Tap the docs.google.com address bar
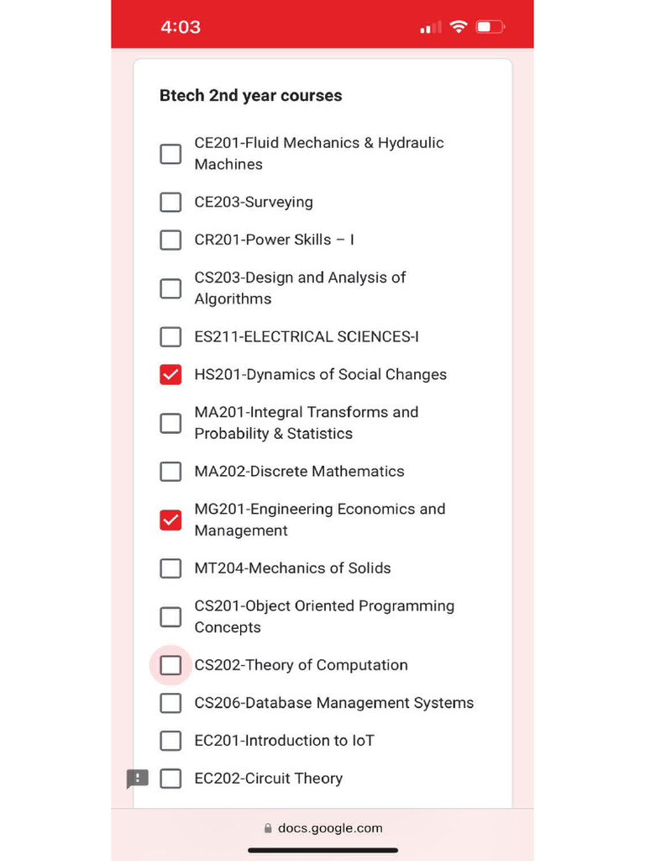Screen dimensions: 645x861 coord(323,828)
